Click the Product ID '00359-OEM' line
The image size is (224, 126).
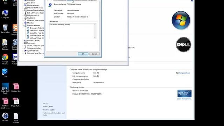87,94
